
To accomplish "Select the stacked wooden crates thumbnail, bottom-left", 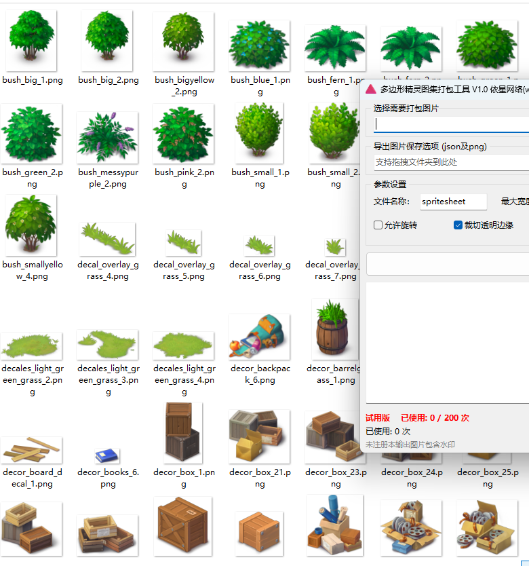I will [31, 529].
